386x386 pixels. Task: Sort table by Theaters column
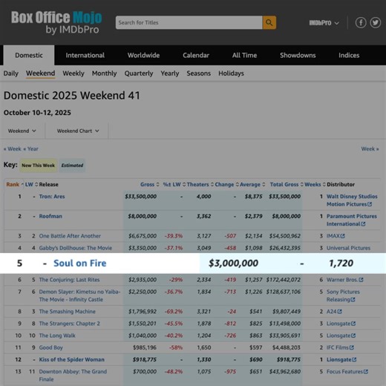[200, 185]
